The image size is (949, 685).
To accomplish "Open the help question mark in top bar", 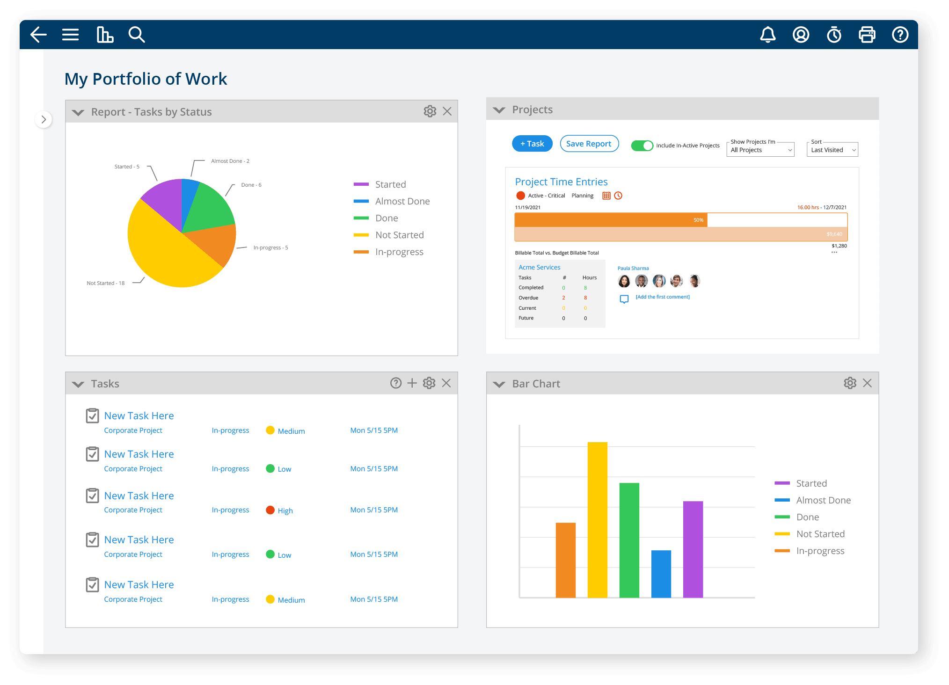I will 900,35.
